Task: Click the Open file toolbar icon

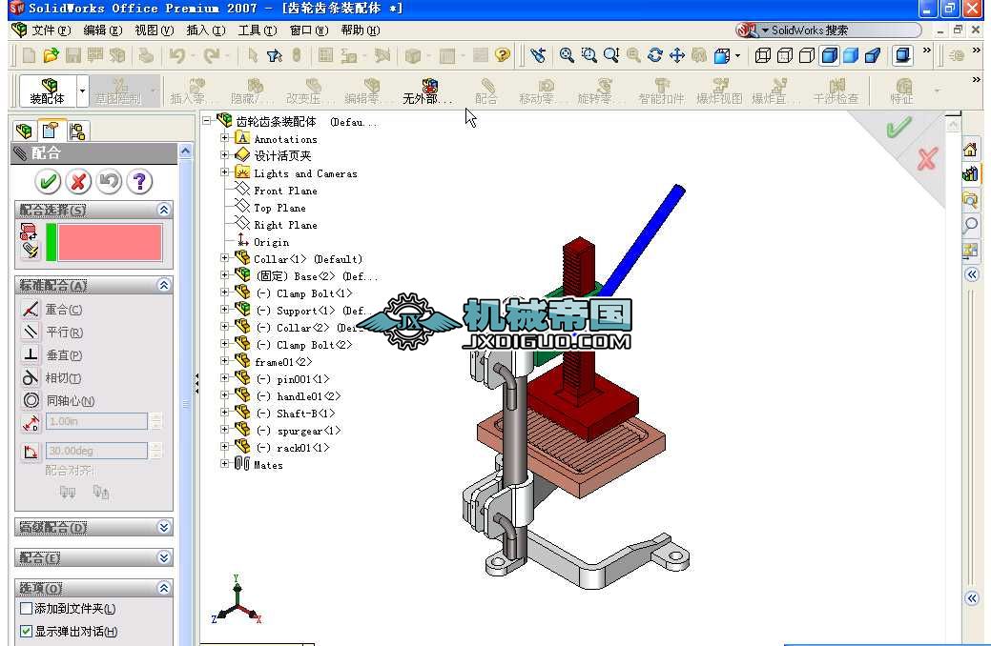Action: click(x=51, y=55)
